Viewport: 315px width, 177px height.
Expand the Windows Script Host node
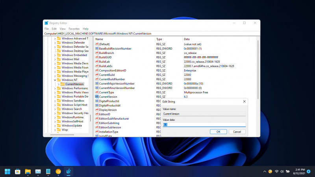[55, 105]
